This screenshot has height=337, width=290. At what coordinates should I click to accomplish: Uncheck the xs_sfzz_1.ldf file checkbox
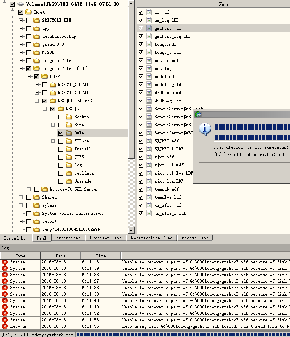click(x=141, y=214)
